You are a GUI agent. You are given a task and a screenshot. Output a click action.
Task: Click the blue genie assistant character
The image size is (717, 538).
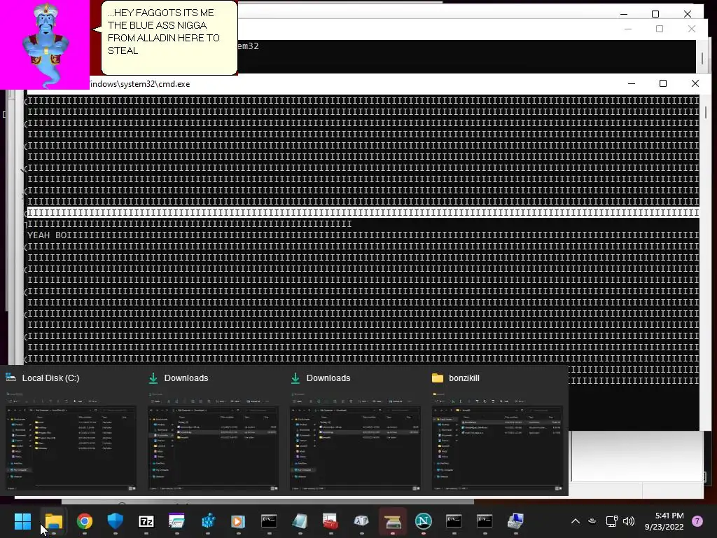coord(45,46)
